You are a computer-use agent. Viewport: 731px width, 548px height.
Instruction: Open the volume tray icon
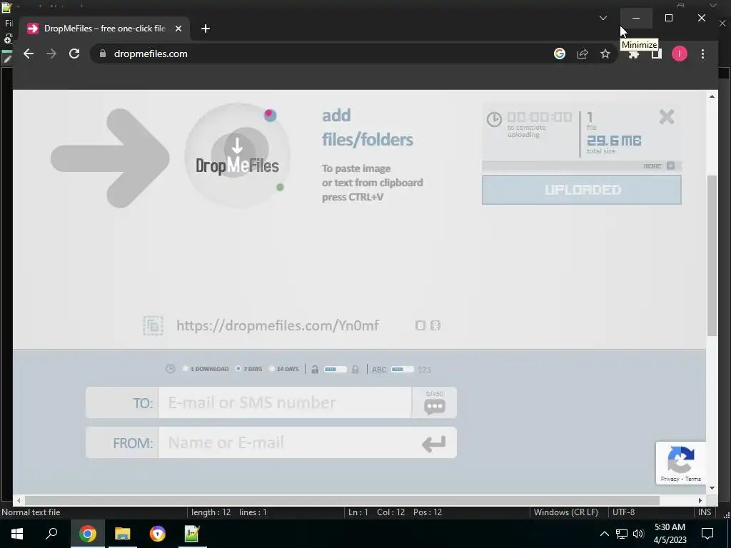[638, 534]
